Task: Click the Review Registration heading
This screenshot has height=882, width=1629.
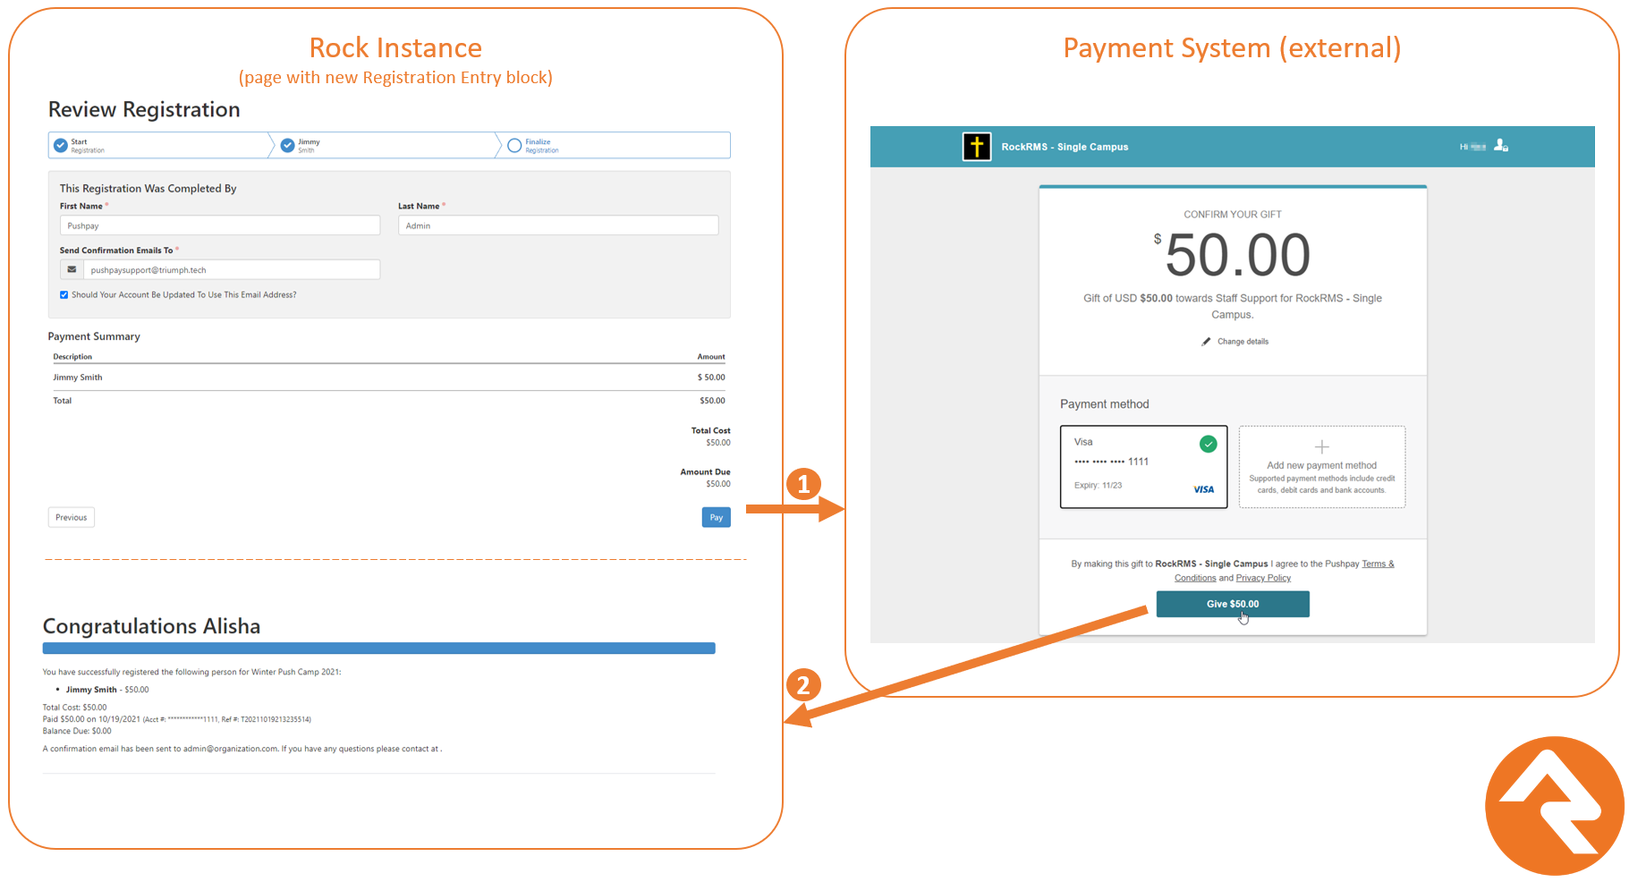Action: (144, 109)
